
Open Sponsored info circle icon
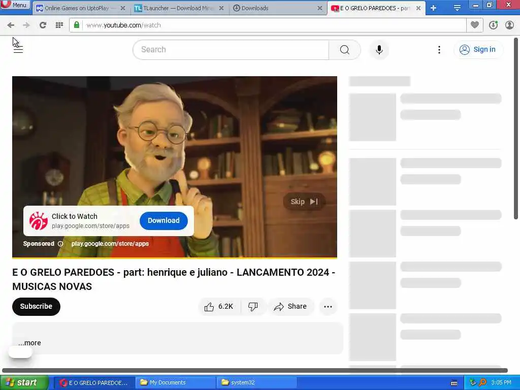60,244
